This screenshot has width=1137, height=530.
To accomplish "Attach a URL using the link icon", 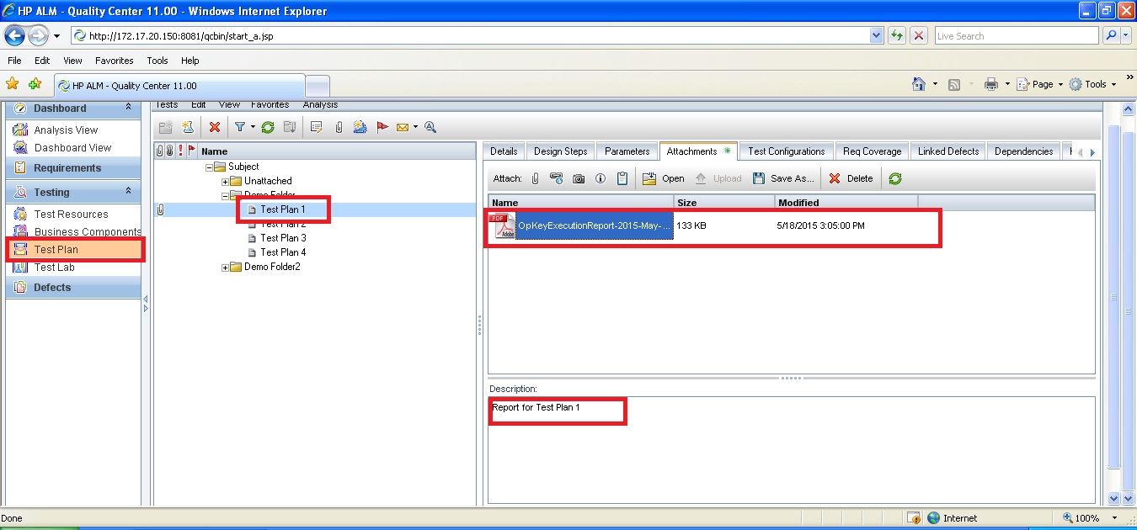I will [556, 178].
